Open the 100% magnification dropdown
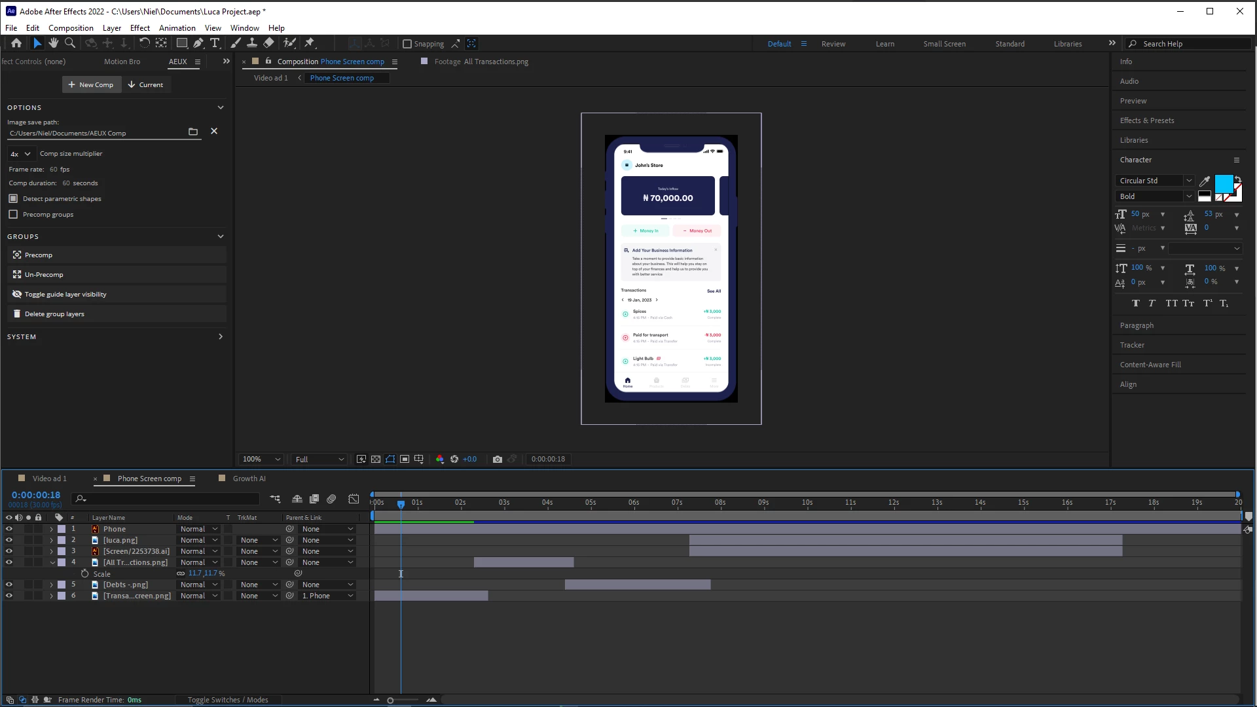 pos(261,459)
